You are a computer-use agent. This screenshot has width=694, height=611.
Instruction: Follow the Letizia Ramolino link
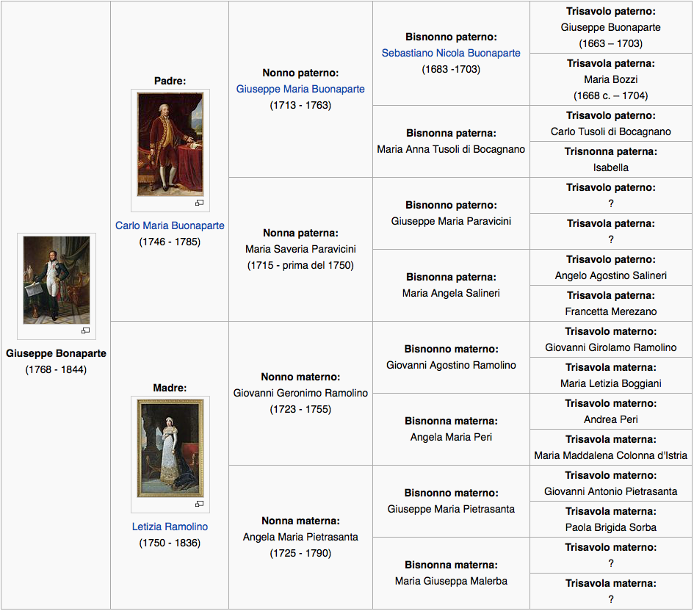170,527
